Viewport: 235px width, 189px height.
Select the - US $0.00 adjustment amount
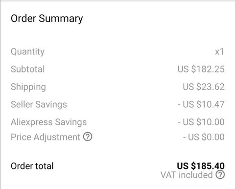[x=204, y=137]
